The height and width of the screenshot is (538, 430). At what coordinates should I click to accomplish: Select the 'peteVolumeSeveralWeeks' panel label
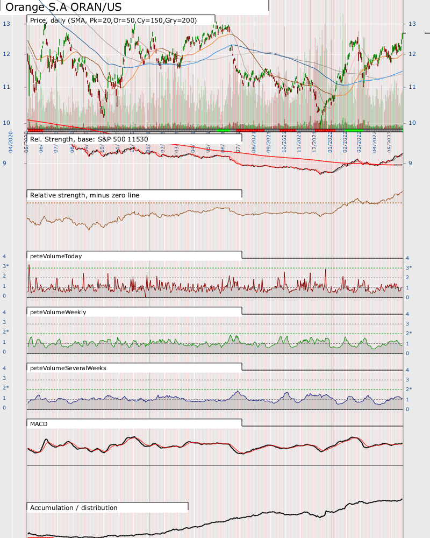click(68, 368)
